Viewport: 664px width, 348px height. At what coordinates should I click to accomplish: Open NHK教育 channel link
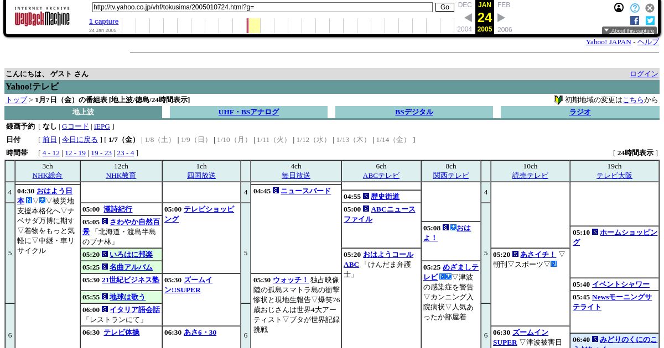pyautogui.click(x=121, y=176)
